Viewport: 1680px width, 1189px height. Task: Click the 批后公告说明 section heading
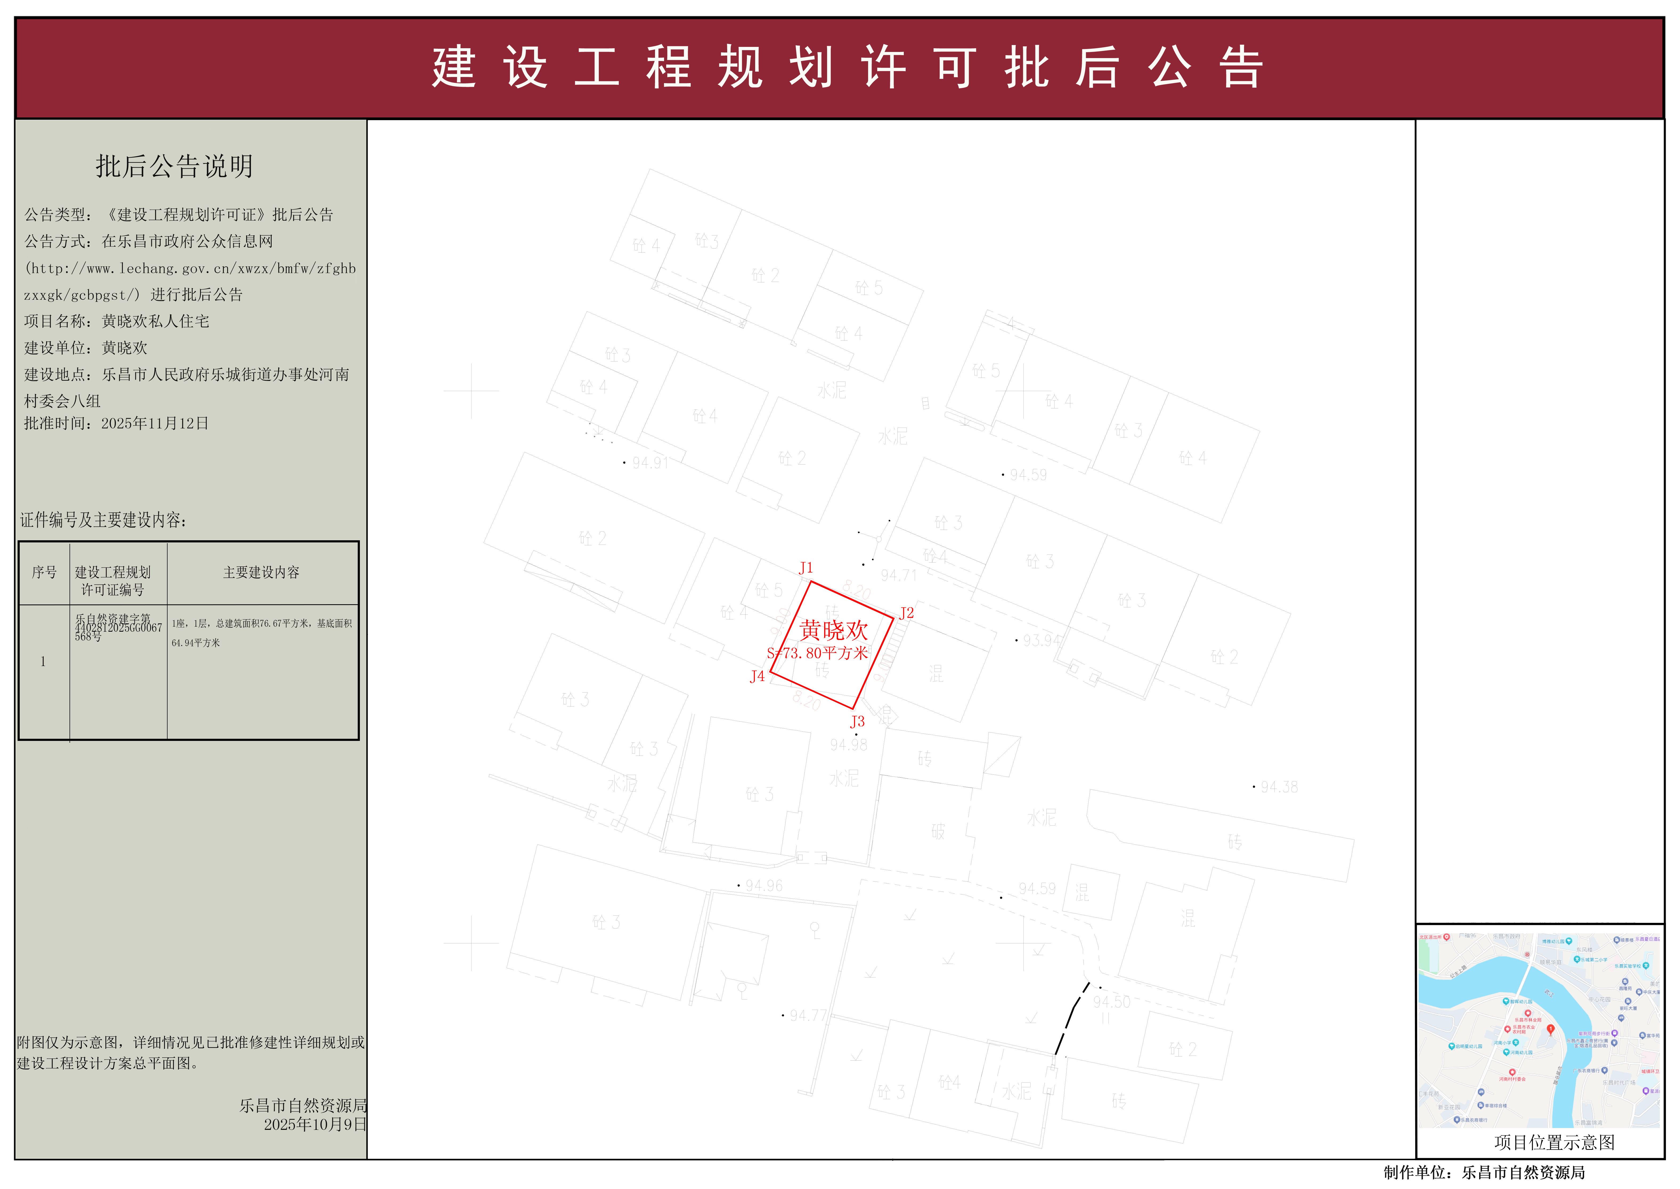(x=174, y=166)
